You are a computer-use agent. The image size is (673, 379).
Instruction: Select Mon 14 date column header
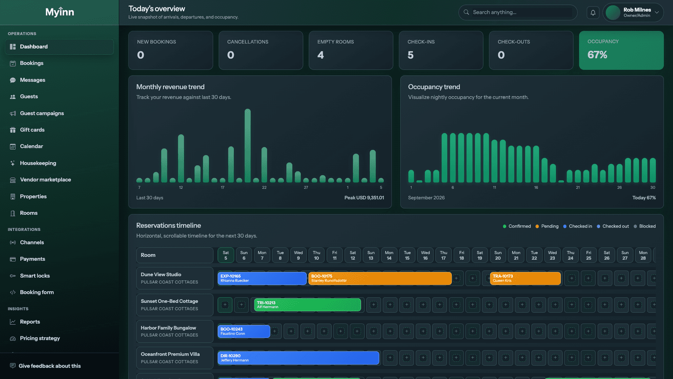click(389, 255)
